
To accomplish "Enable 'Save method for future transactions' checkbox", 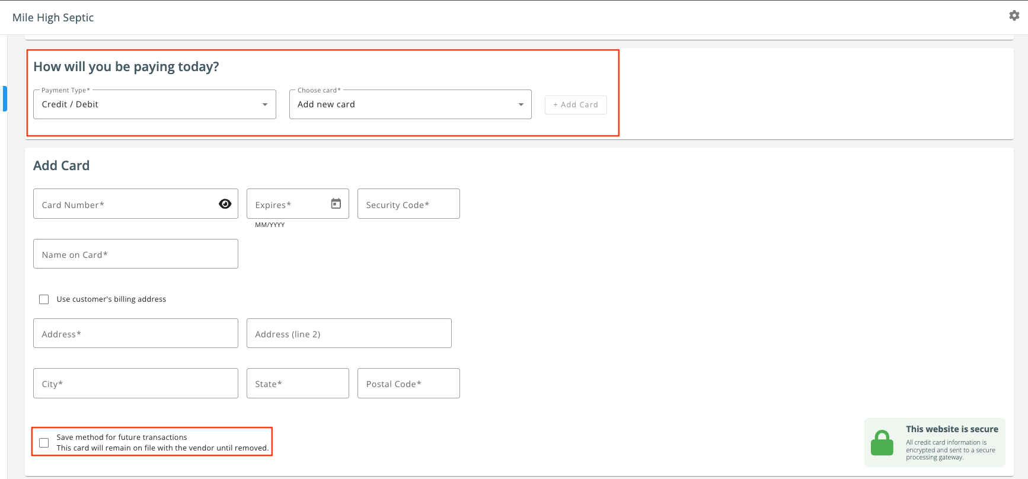I will tap(44, 443).
